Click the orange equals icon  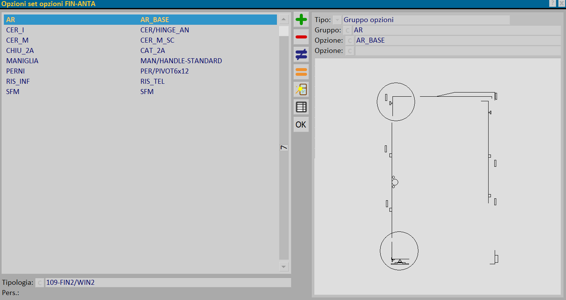[x=301, y=72]
